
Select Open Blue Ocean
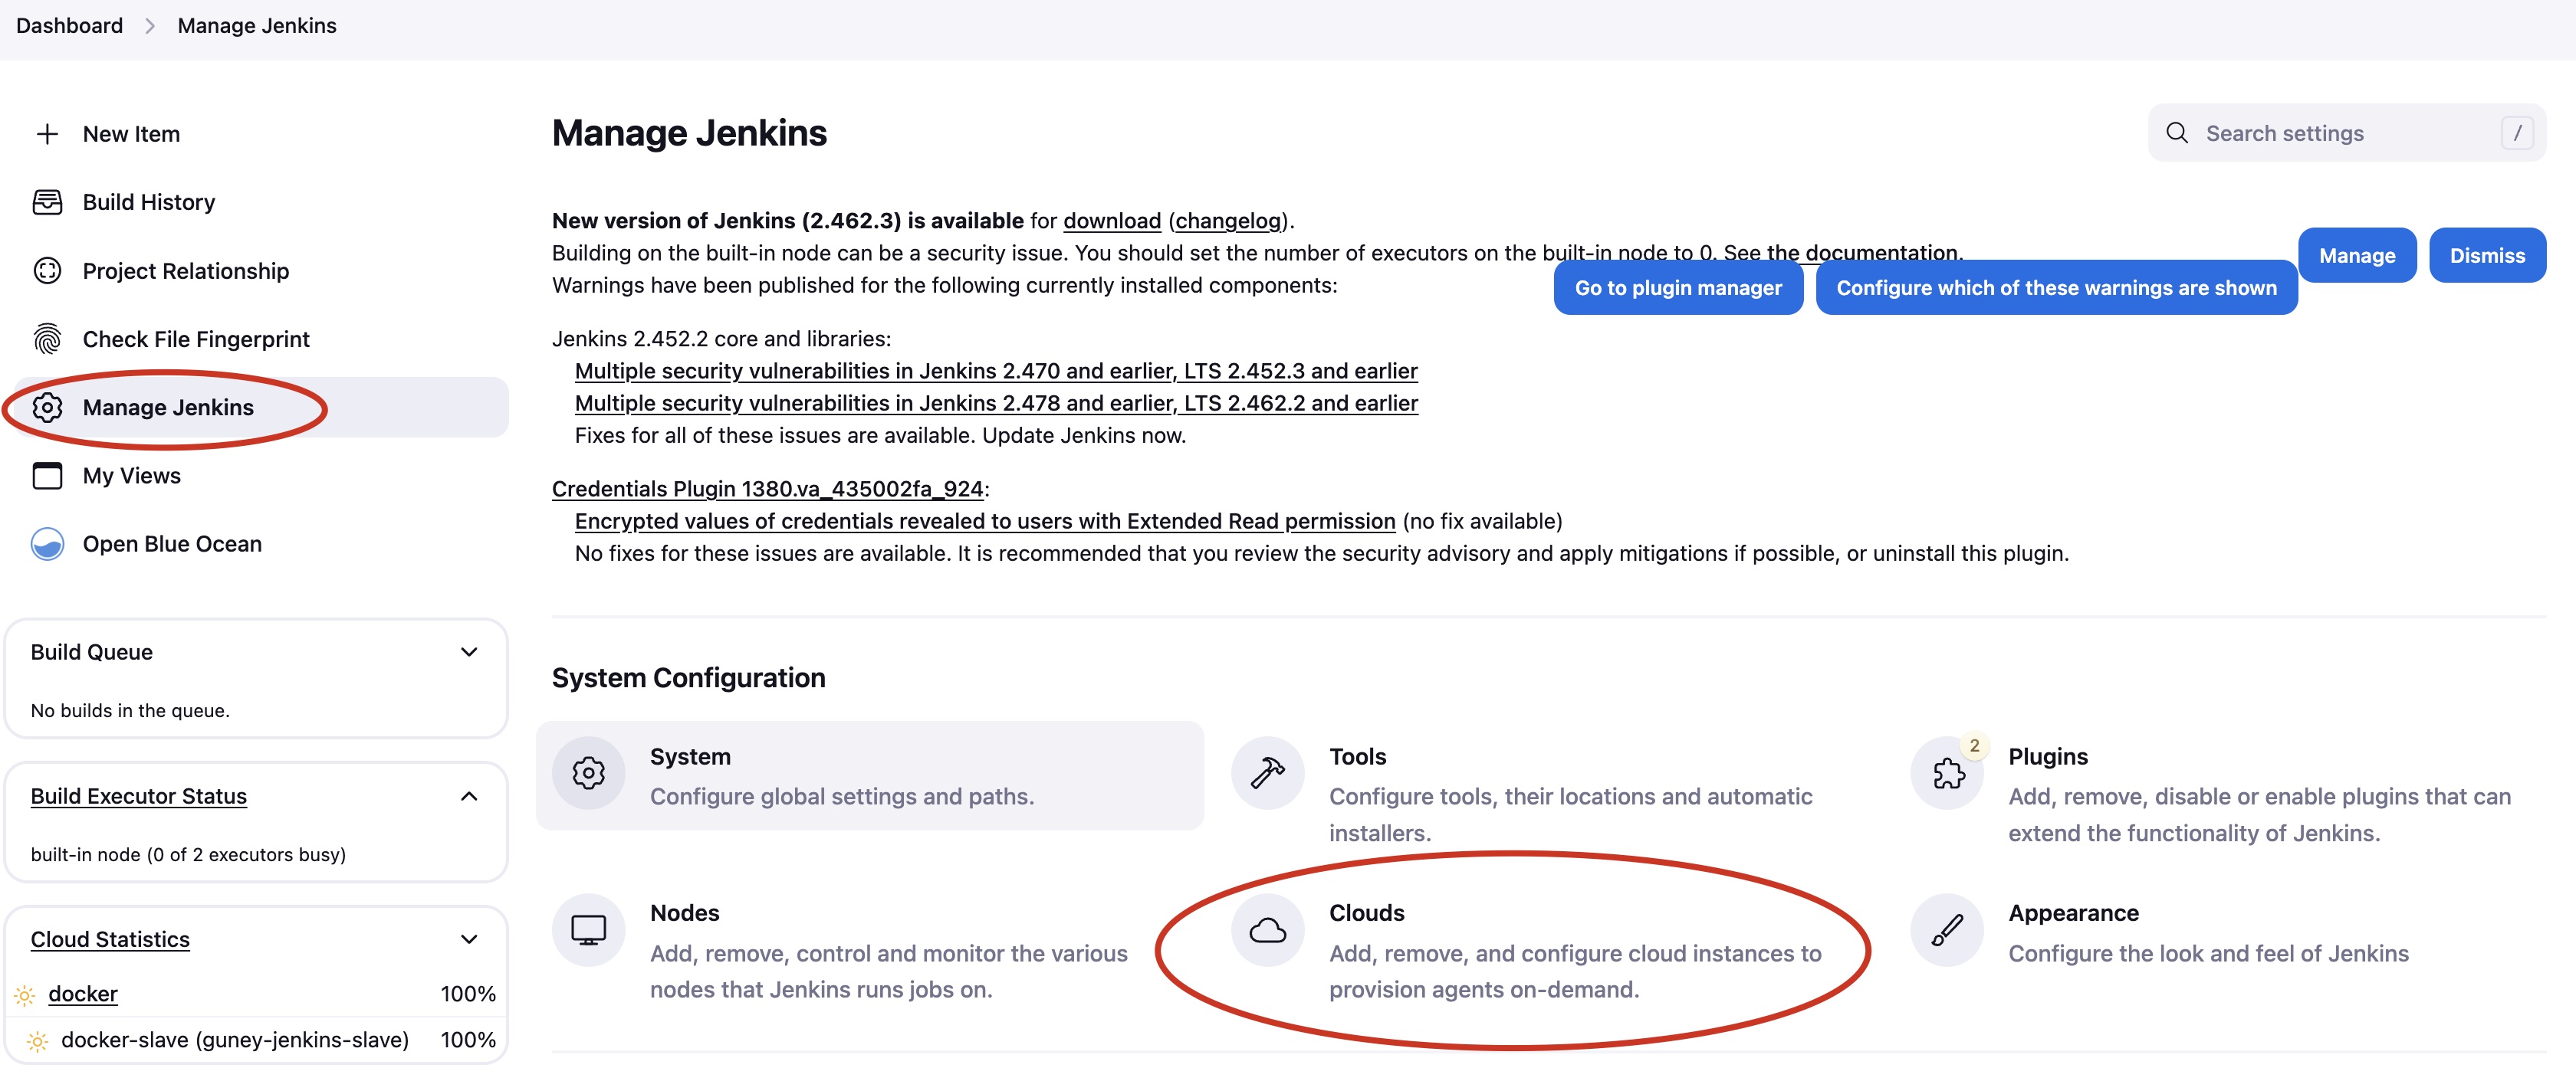[x=172, y=545]
